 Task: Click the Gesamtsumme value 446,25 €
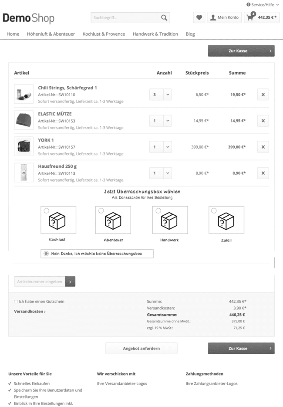click(x=237, y=315)
